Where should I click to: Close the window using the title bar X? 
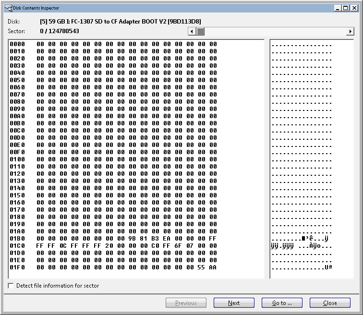coord(354,8)
